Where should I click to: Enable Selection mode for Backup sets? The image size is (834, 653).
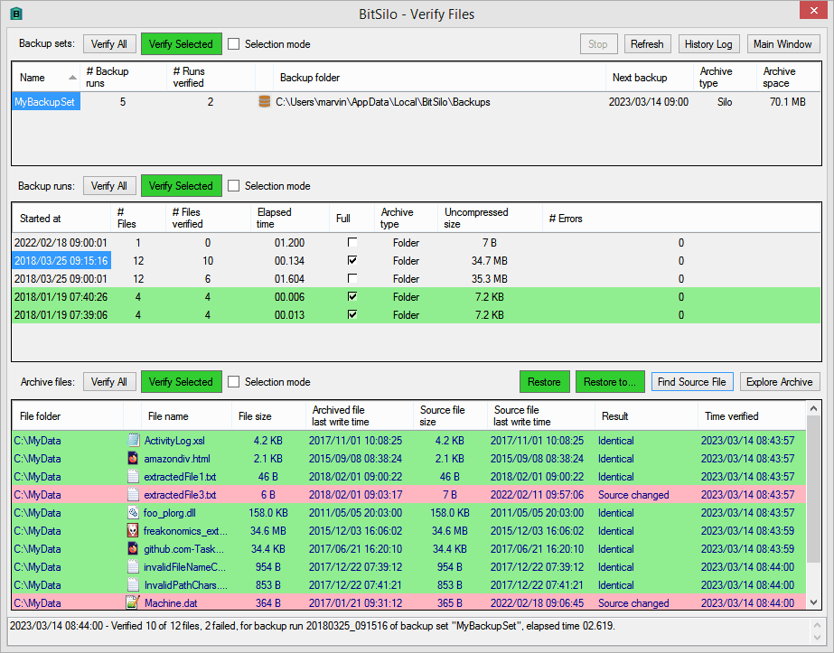click(234, 44)
